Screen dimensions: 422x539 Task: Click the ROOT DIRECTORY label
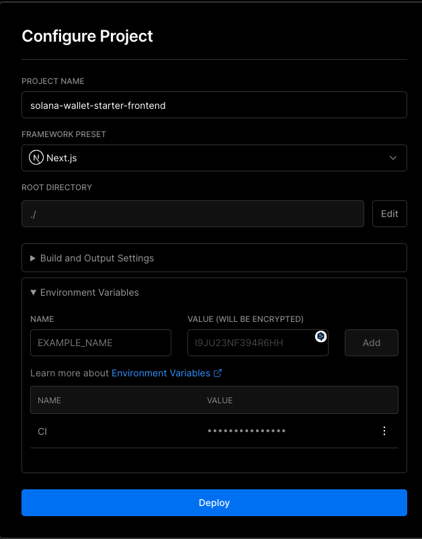[56, 188]
